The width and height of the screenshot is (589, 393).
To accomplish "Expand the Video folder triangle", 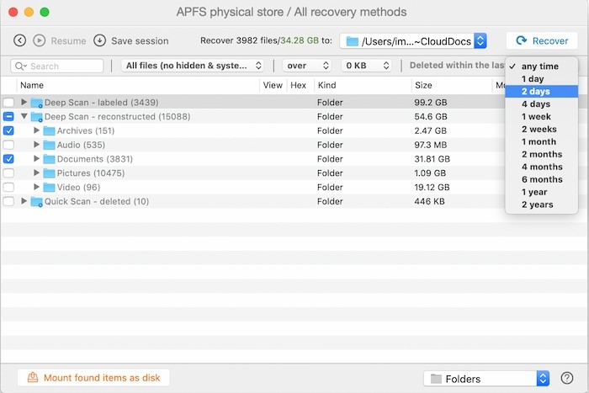I will (x=36, y=187).
